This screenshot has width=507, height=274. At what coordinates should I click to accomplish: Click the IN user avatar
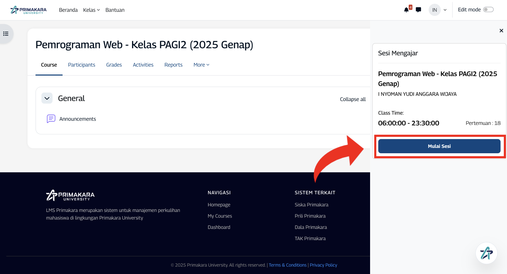pos(435,10)
